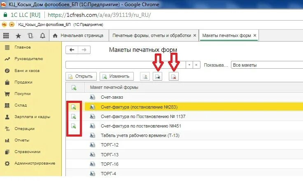Click modified-template icon of Постановлению № 1137 row
The image size is (303, 181).
pyautogui.click(x=74, y=116)
